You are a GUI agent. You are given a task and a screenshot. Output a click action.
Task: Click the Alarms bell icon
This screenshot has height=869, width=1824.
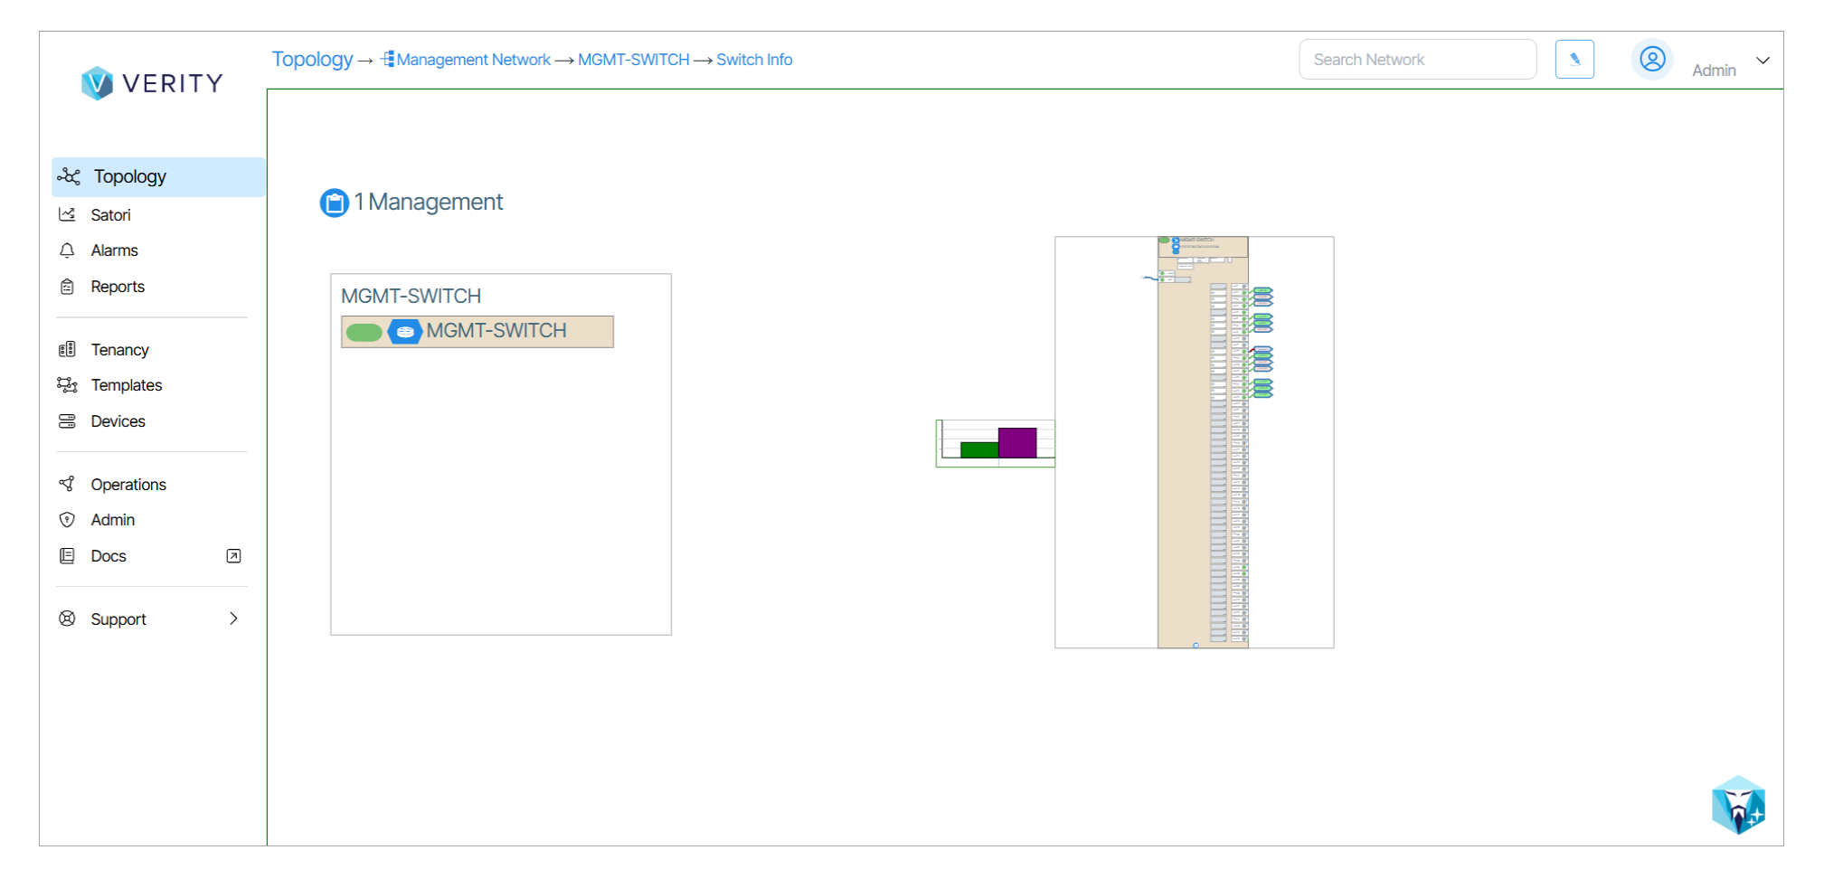click(67, 250)
